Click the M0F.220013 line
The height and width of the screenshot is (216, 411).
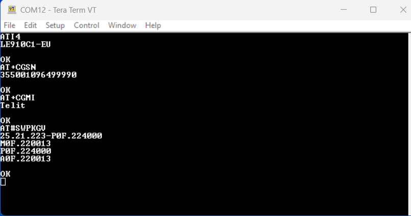point(25,143)
